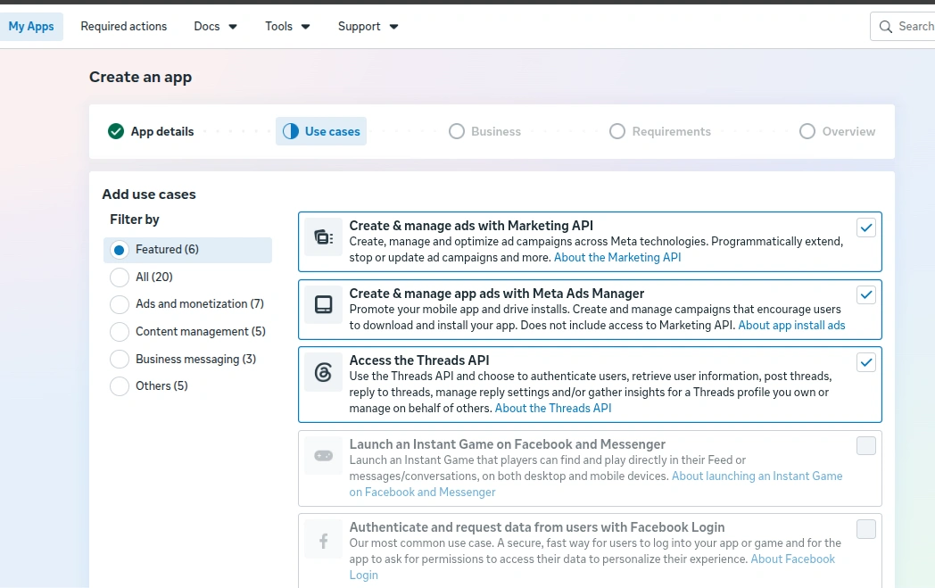Click the 'Add use cases' heading

tap(149, 195)
